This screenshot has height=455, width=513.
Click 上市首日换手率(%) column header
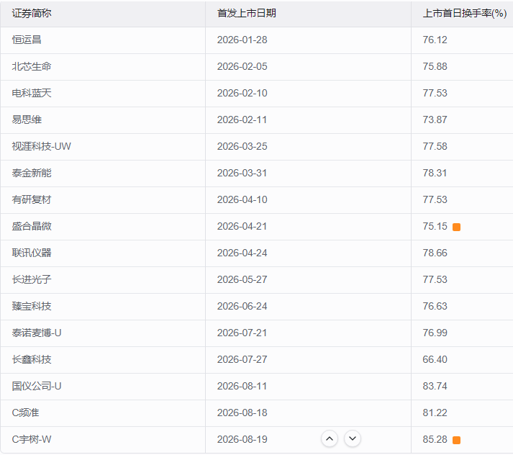click(465, 13)
